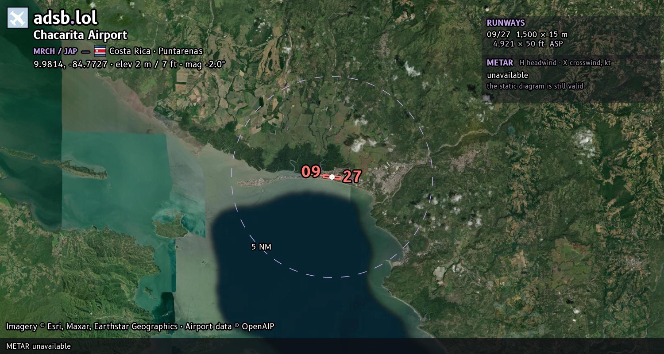Click the 09/27 1,500 × 15 m runway entry

pyautogui.click(x=527, y=35)
